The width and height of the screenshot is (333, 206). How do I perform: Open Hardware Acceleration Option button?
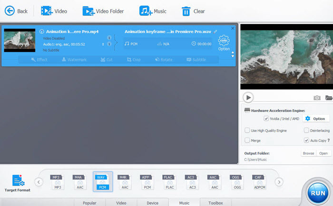316,118
